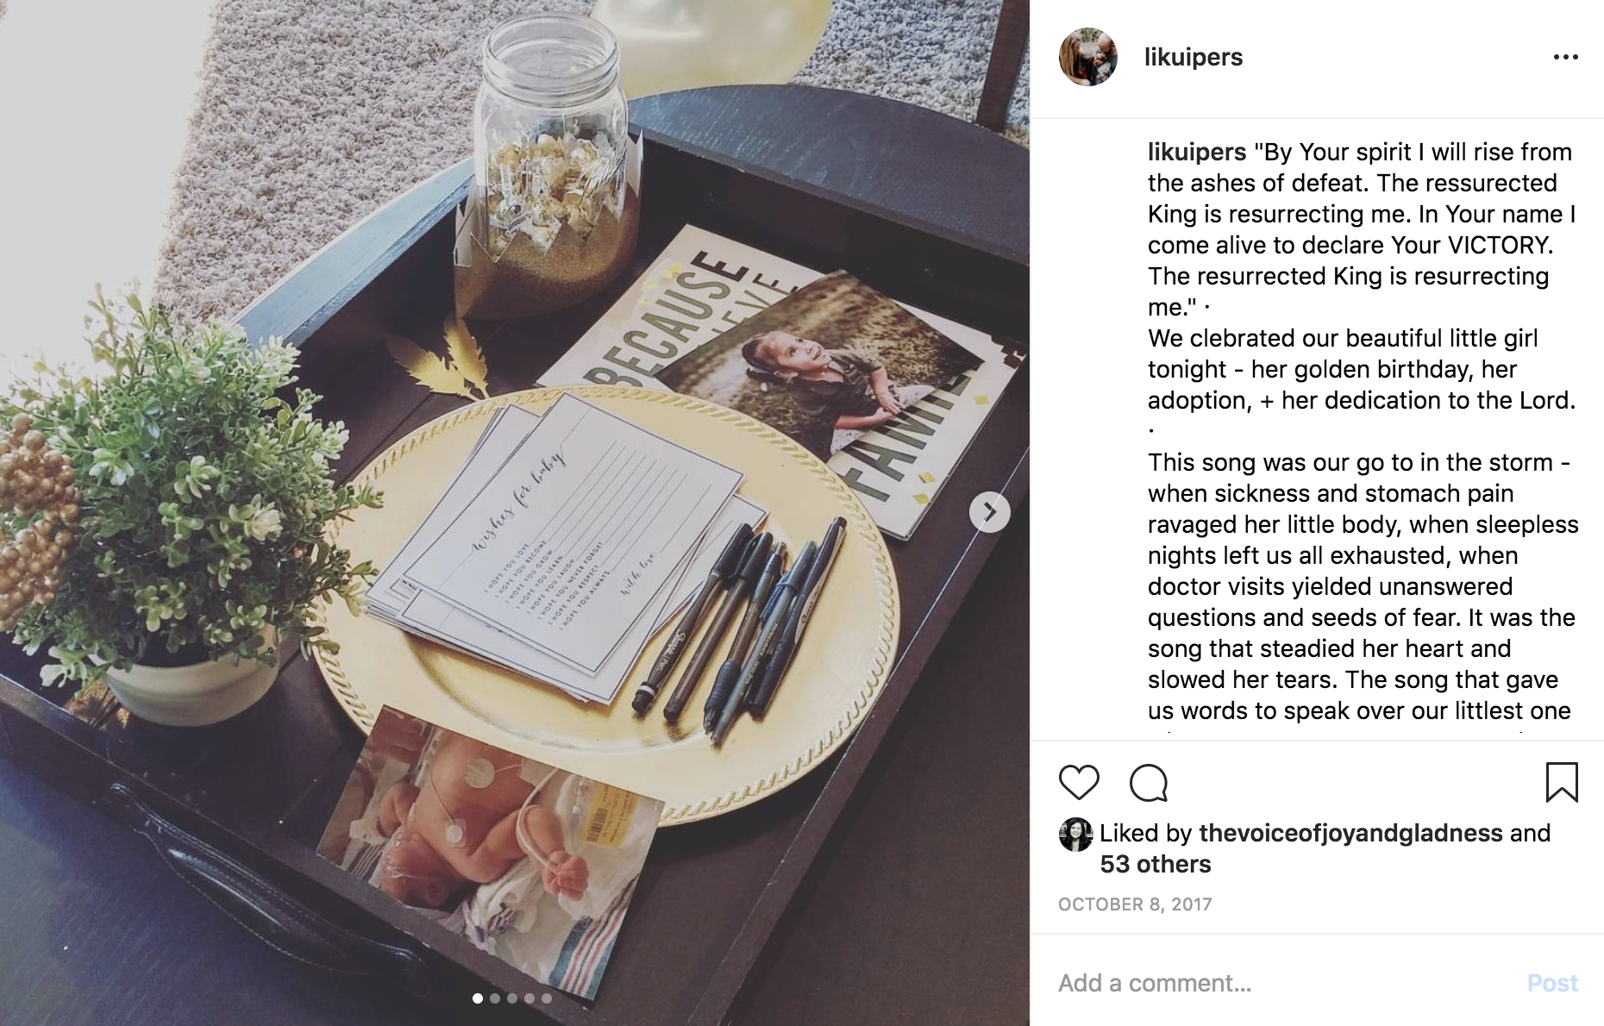Screen dimensions: 1604x1026
Task: Open comments via speech bubble icon
Action: (x=1149, y=782)
